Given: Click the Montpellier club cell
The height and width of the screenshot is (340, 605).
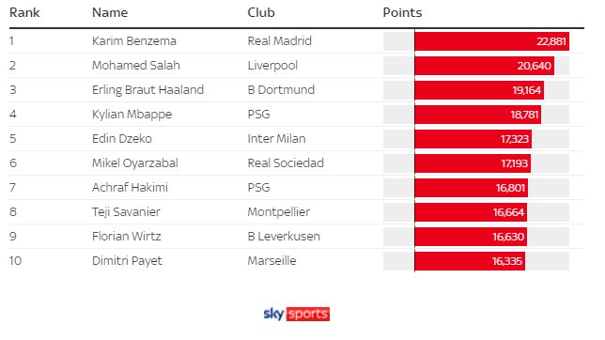Looking at the screenshot, I should (x=279, y=212).
